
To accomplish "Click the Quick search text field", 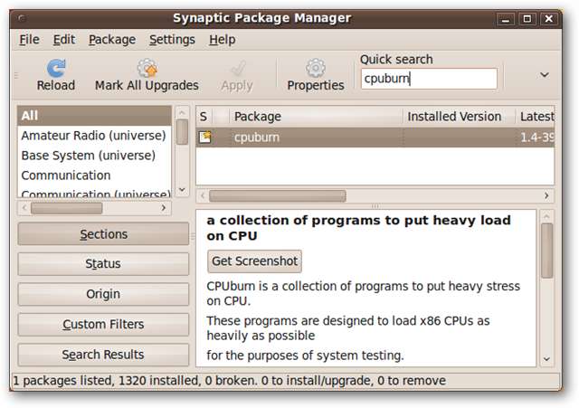I will click(429, 79).
